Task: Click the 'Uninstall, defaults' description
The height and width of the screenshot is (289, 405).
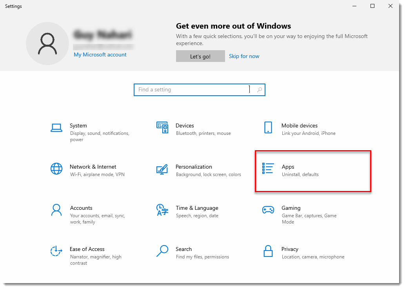Action: (300, 174)
